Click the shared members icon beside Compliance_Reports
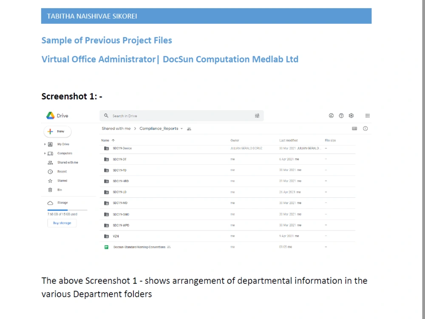 coord(189,128)
